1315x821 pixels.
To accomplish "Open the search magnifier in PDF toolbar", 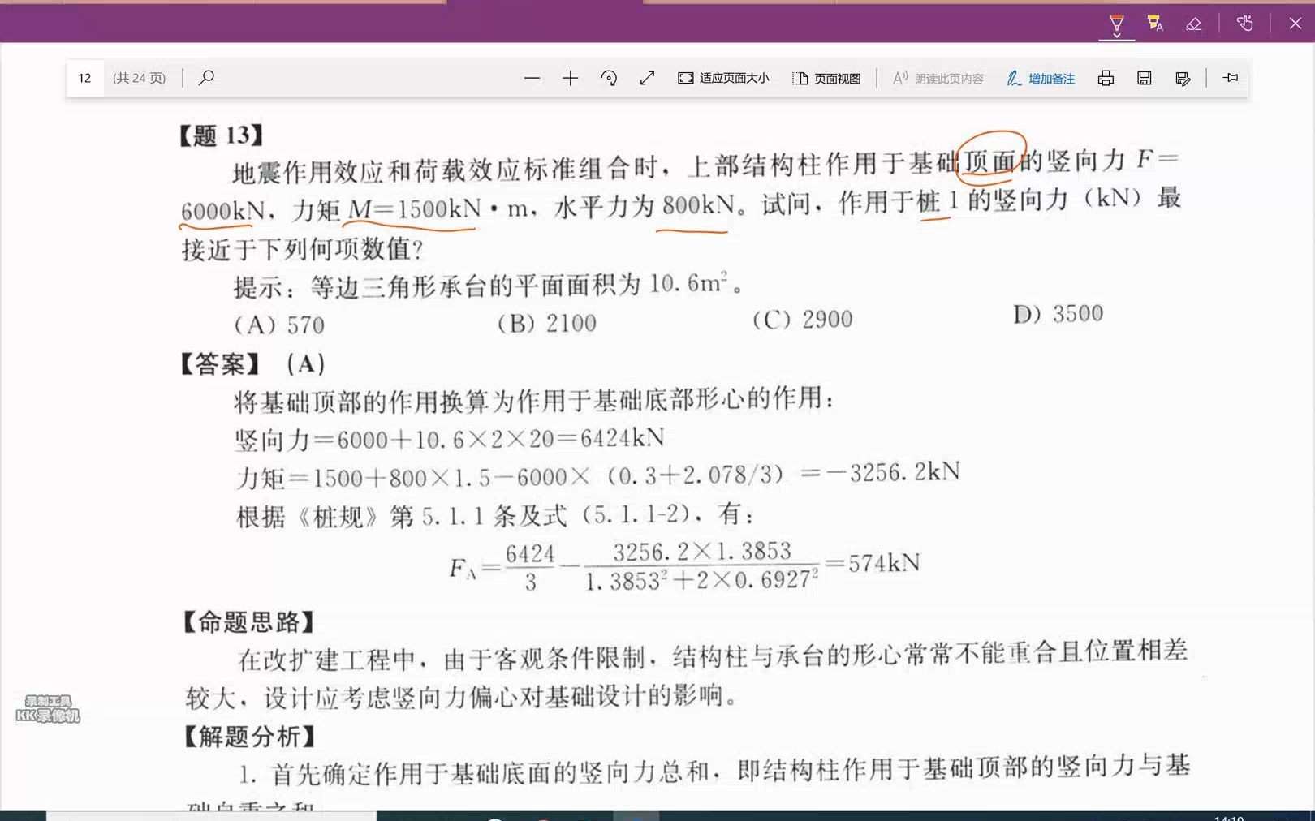I will 207,78.
